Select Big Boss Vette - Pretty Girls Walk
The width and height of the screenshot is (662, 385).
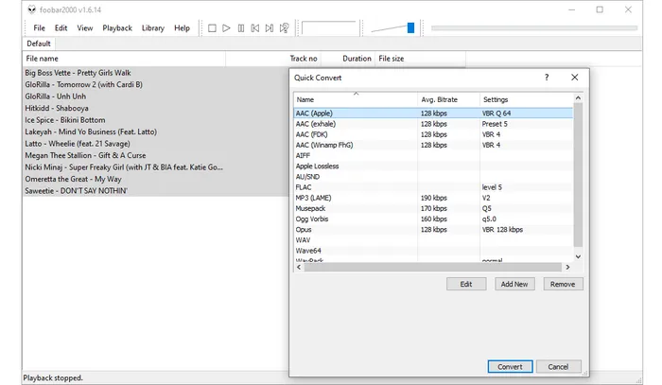coord(155,73)
